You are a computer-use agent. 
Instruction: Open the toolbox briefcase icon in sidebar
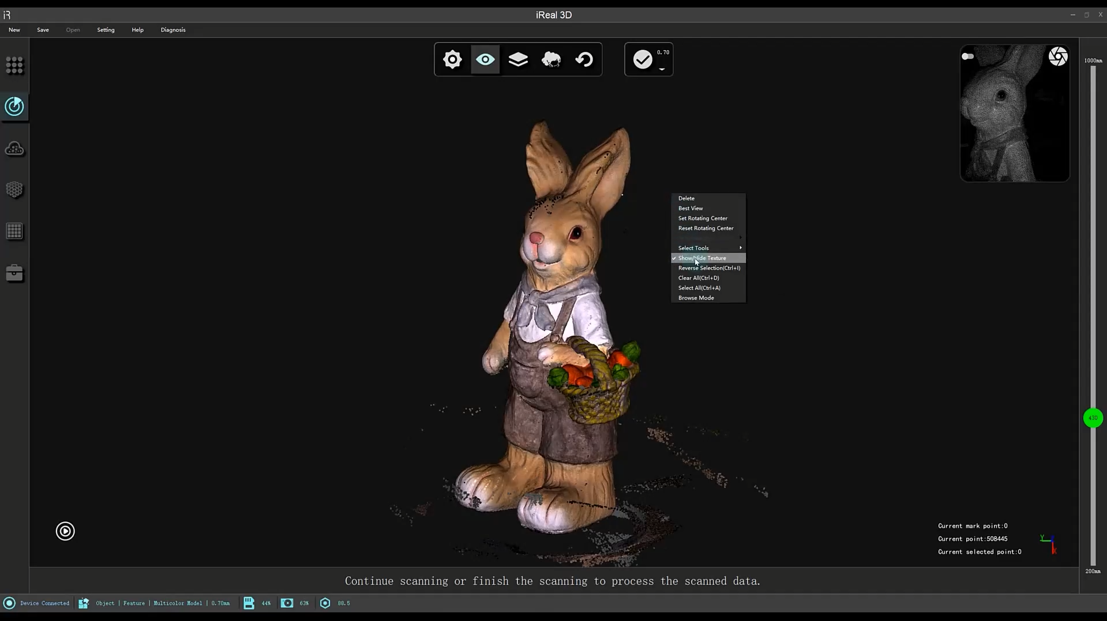(14, 273)
